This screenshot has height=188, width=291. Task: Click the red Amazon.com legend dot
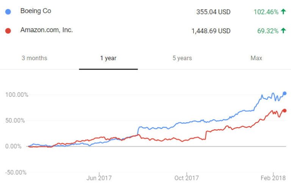tap(8, 31)
